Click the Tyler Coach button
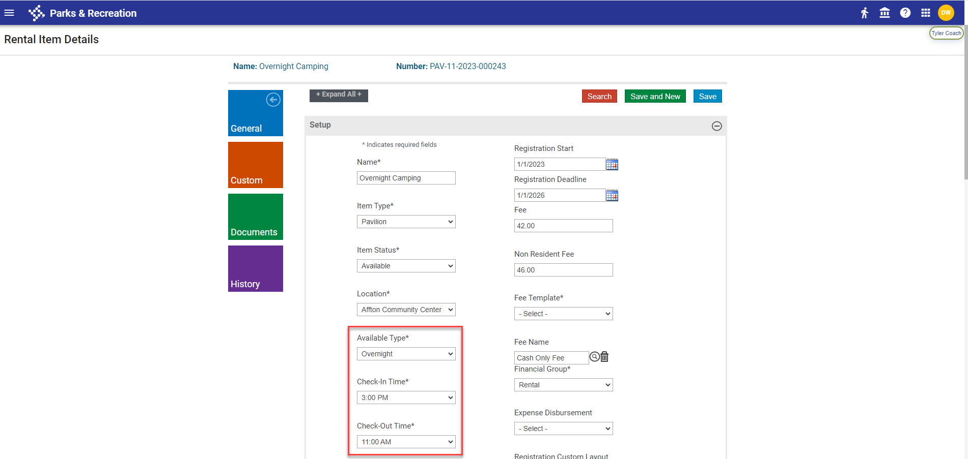The width and height of the screenshot is (968, 459). point(946,33)
